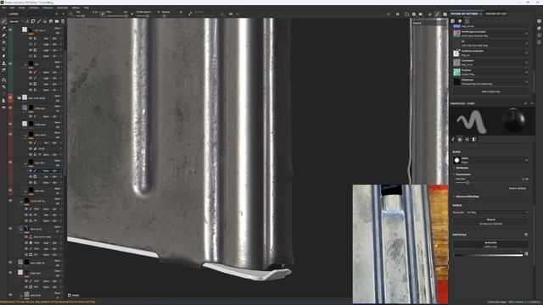Add a new paint layer
This screenshot has width=543, height=305.
tap(39, 21)
